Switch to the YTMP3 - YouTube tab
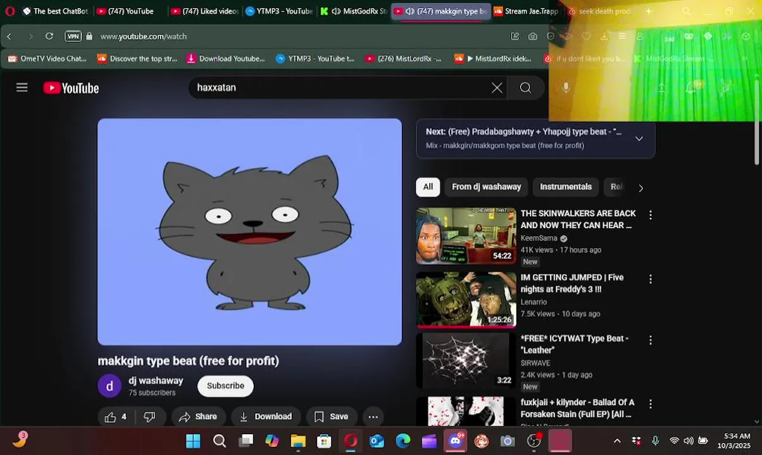 tap(279, 11)
